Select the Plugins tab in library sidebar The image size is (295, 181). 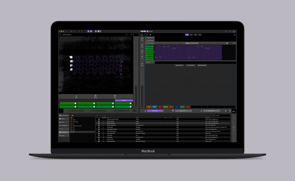(x=64, y=135)
